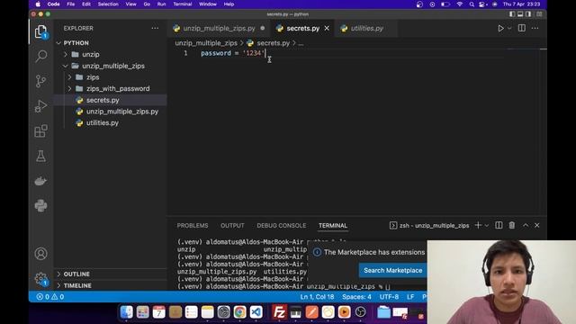
Task: Open editor More Actions ellipsis
Action: [x=535, y=28]
